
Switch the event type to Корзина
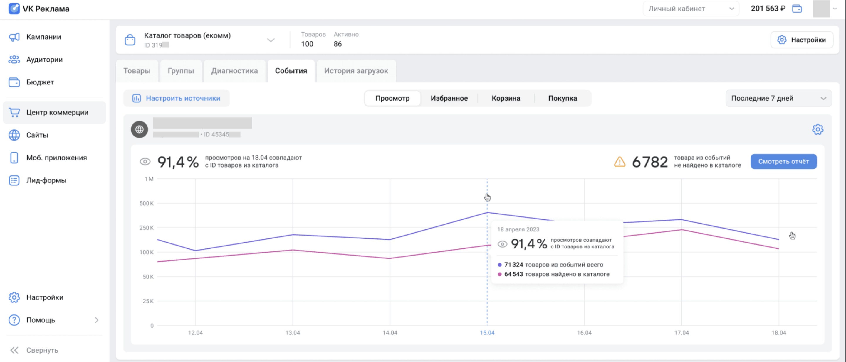[506, 98]
